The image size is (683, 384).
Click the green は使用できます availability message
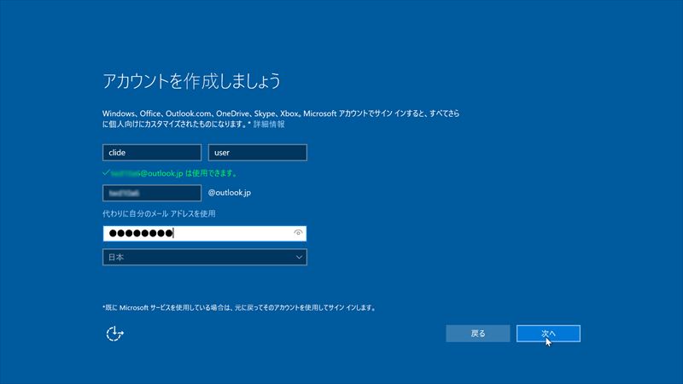(170, 173)
